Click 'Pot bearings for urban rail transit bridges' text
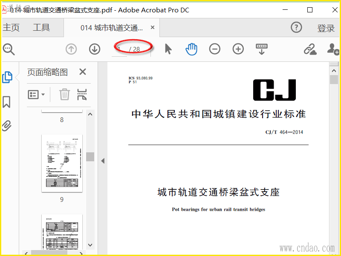Screen dimensions: 341x256 coord(219,209)
